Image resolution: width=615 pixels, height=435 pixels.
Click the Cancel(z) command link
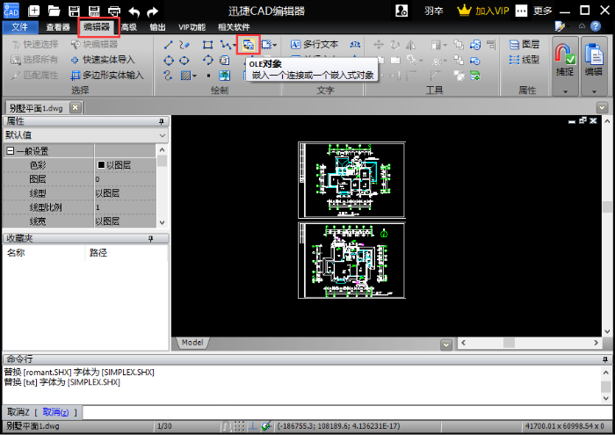coord(55,412)
